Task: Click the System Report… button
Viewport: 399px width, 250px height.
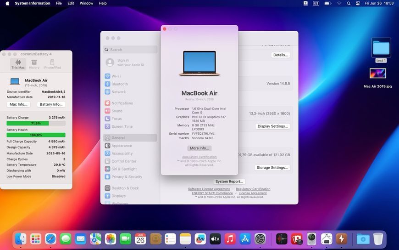Action: pos(229,182)
